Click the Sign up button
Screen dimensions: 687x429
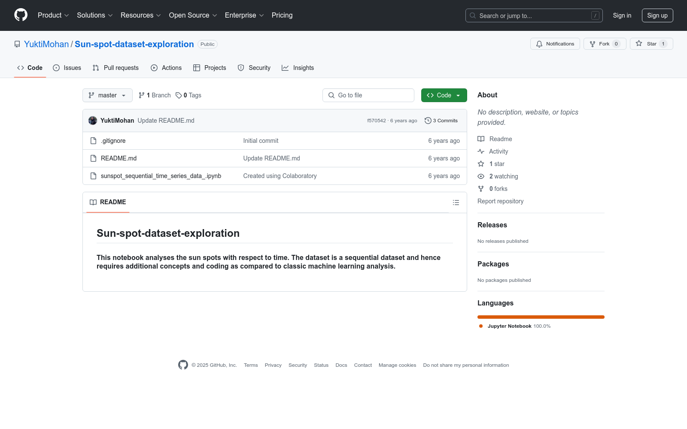[x=657, y=15]
